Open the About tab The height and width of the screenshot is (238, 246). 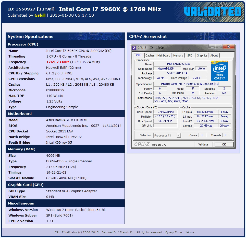[x=214, y=55]
